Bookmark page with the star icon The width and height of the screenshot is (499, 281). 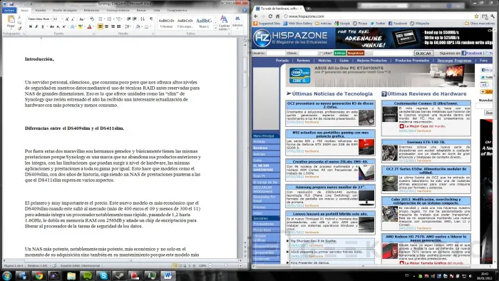click(x=476, y=16)
